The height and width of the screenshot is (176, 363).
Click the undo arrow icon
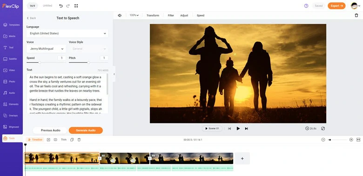[61, 6]
